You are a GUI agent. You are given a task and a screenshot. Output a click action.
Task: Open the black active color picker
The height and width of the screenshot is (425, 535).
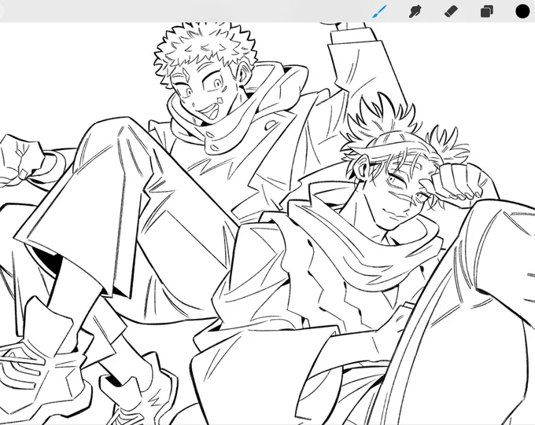522,12
